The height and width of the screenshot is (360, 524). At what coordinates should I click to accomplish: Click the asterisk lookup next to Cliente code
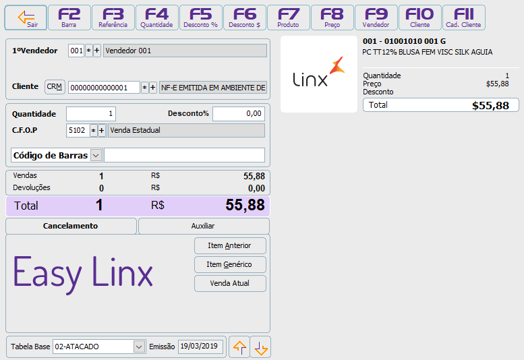click(x=145, y=88)
